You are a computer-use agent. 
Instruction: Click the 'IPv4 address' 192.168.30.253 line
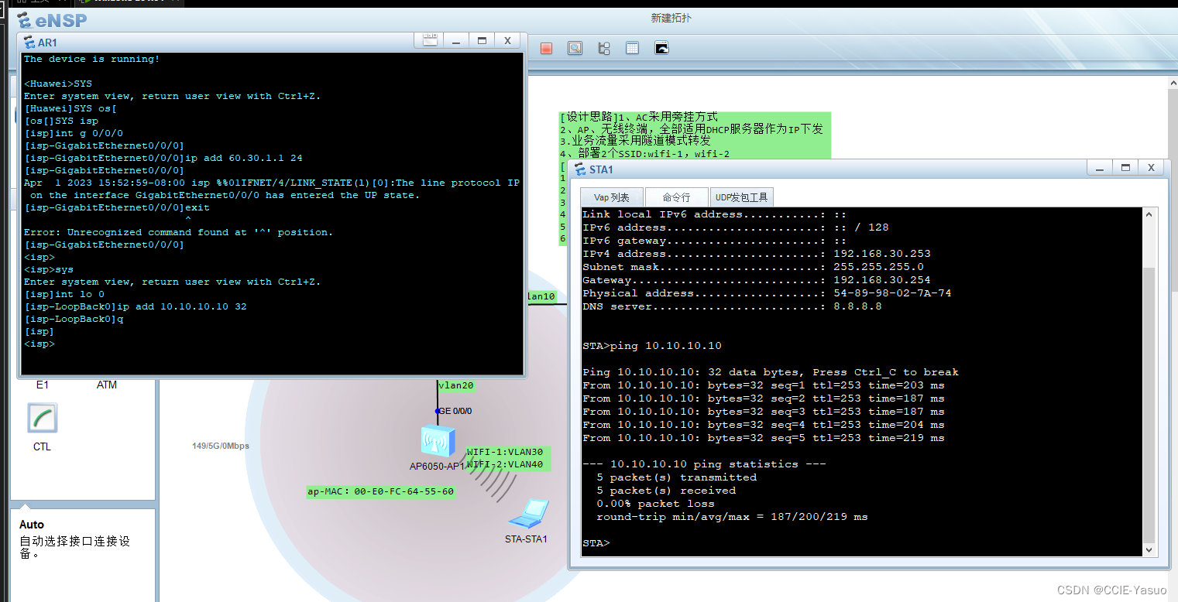(757, 254)
